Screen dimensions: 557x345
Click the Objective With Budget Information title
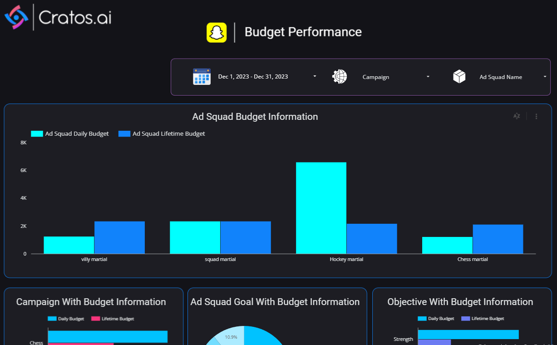460,302
